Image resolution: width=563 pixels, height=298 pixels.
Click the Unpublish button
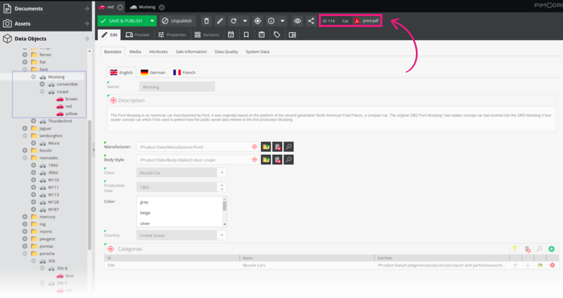pyautogui.click(x=177, y=20)
